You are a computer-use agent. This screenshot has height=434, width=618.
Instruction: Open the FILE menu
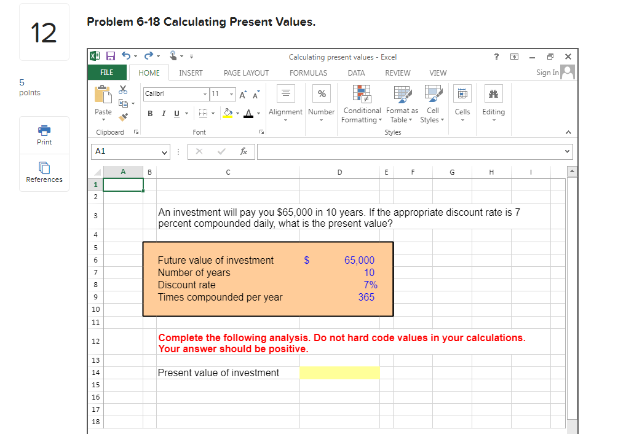pyautogui.click(x=106, y=73)
